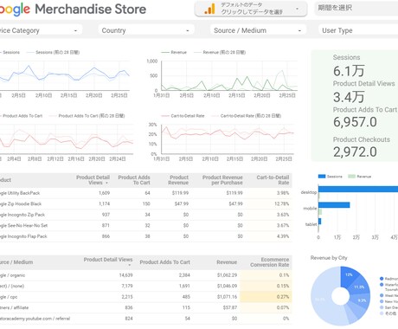Image resolution: width=398 pixels, height=329 pixels.
Task: Expand the User Type filter dropdown
Action: point(358,30)
